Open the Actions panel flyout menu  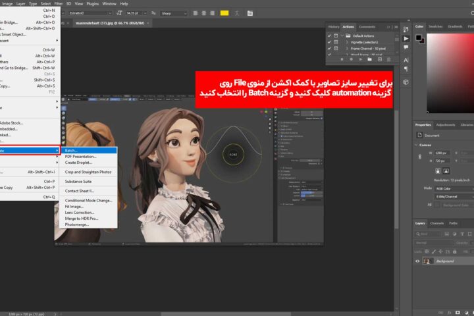[x=396, y=27]
